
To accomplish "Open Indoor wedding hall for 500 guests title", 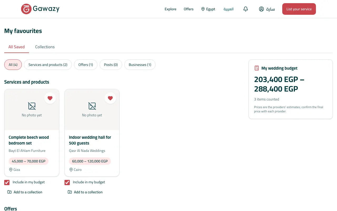I will (x=90, y=140).
